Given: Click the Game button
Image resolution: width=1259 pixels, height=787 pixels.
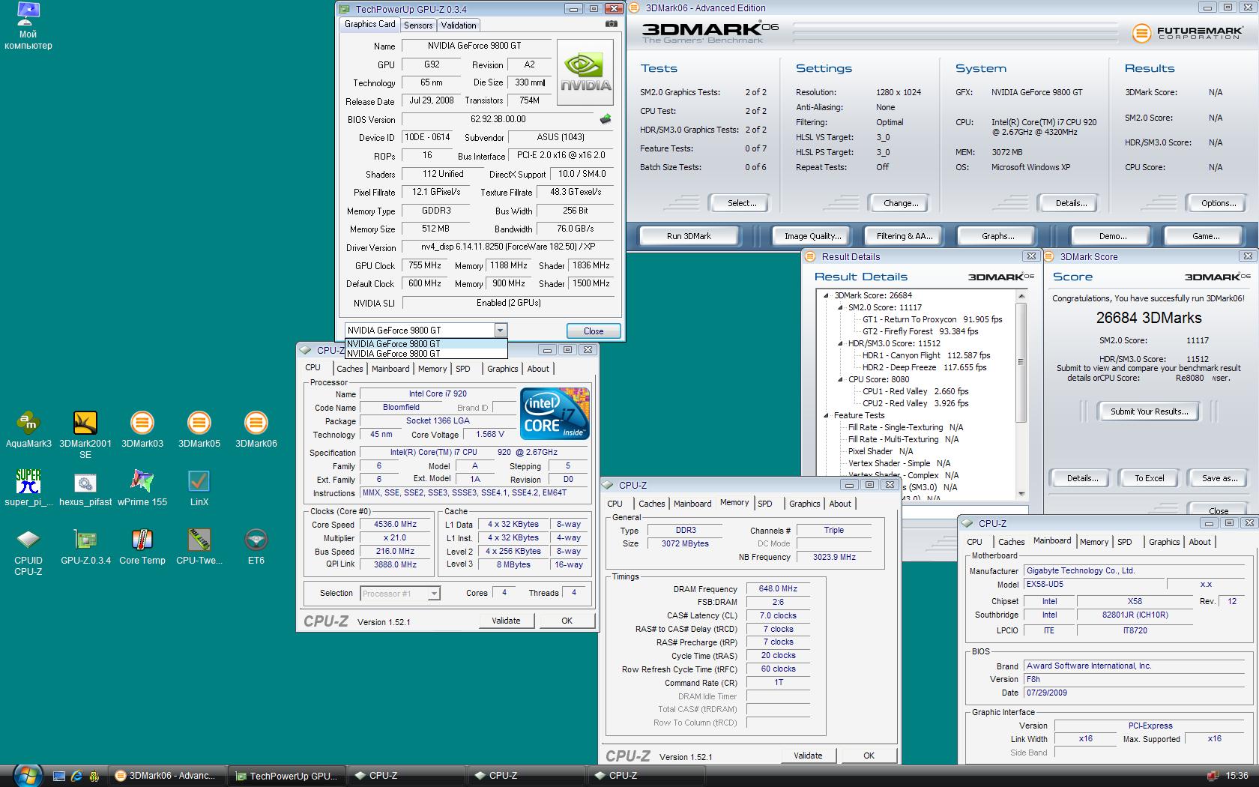Looking at the screenshot, I should (1205, 236).
